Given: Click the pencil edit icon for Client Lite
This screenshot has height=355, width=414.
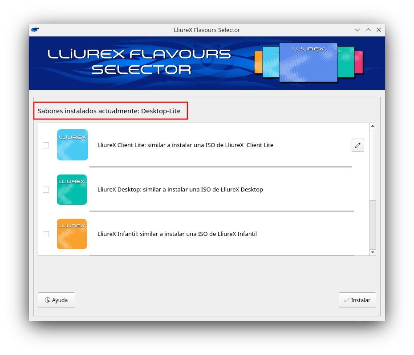Looking at the screenshot, I should (x=358, y=145).
